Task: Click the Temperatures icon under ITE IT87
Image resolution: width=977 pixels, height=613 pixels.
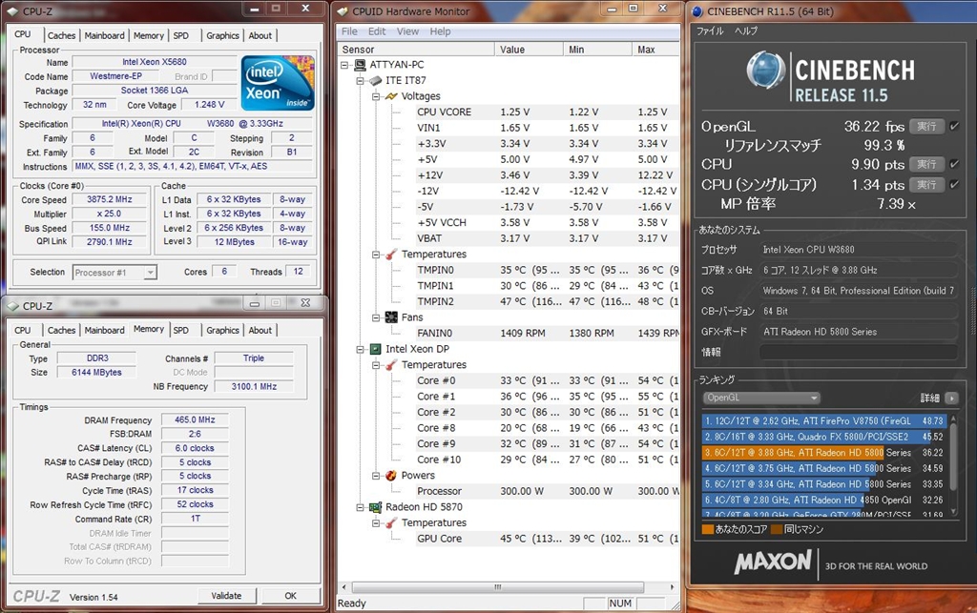Action: (391, 255)
